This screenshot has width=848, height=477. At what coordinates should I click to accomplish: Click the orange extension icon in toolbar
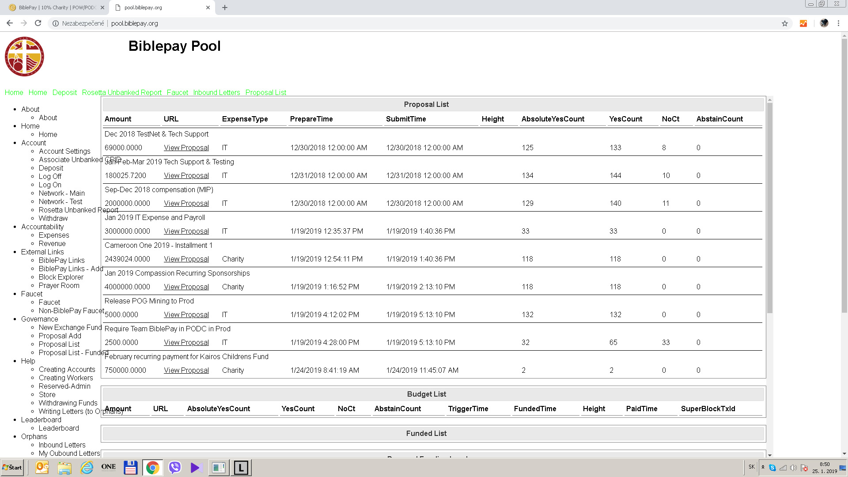(803, 23)
